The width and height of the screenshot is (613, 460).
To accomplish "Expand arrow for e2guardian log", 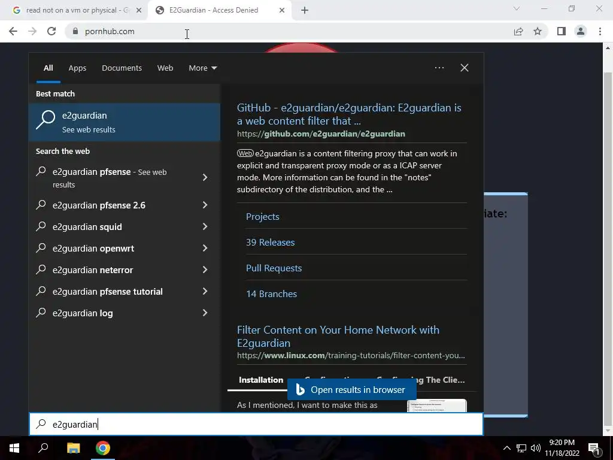I will pos(205,313).
